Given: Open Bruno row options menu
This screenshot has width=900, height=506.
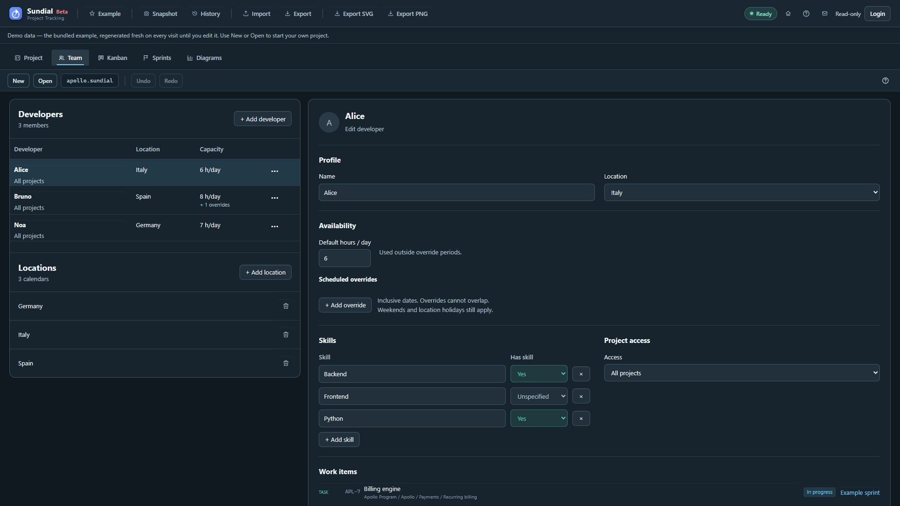Looking at the screenshot, I should 275,198.
